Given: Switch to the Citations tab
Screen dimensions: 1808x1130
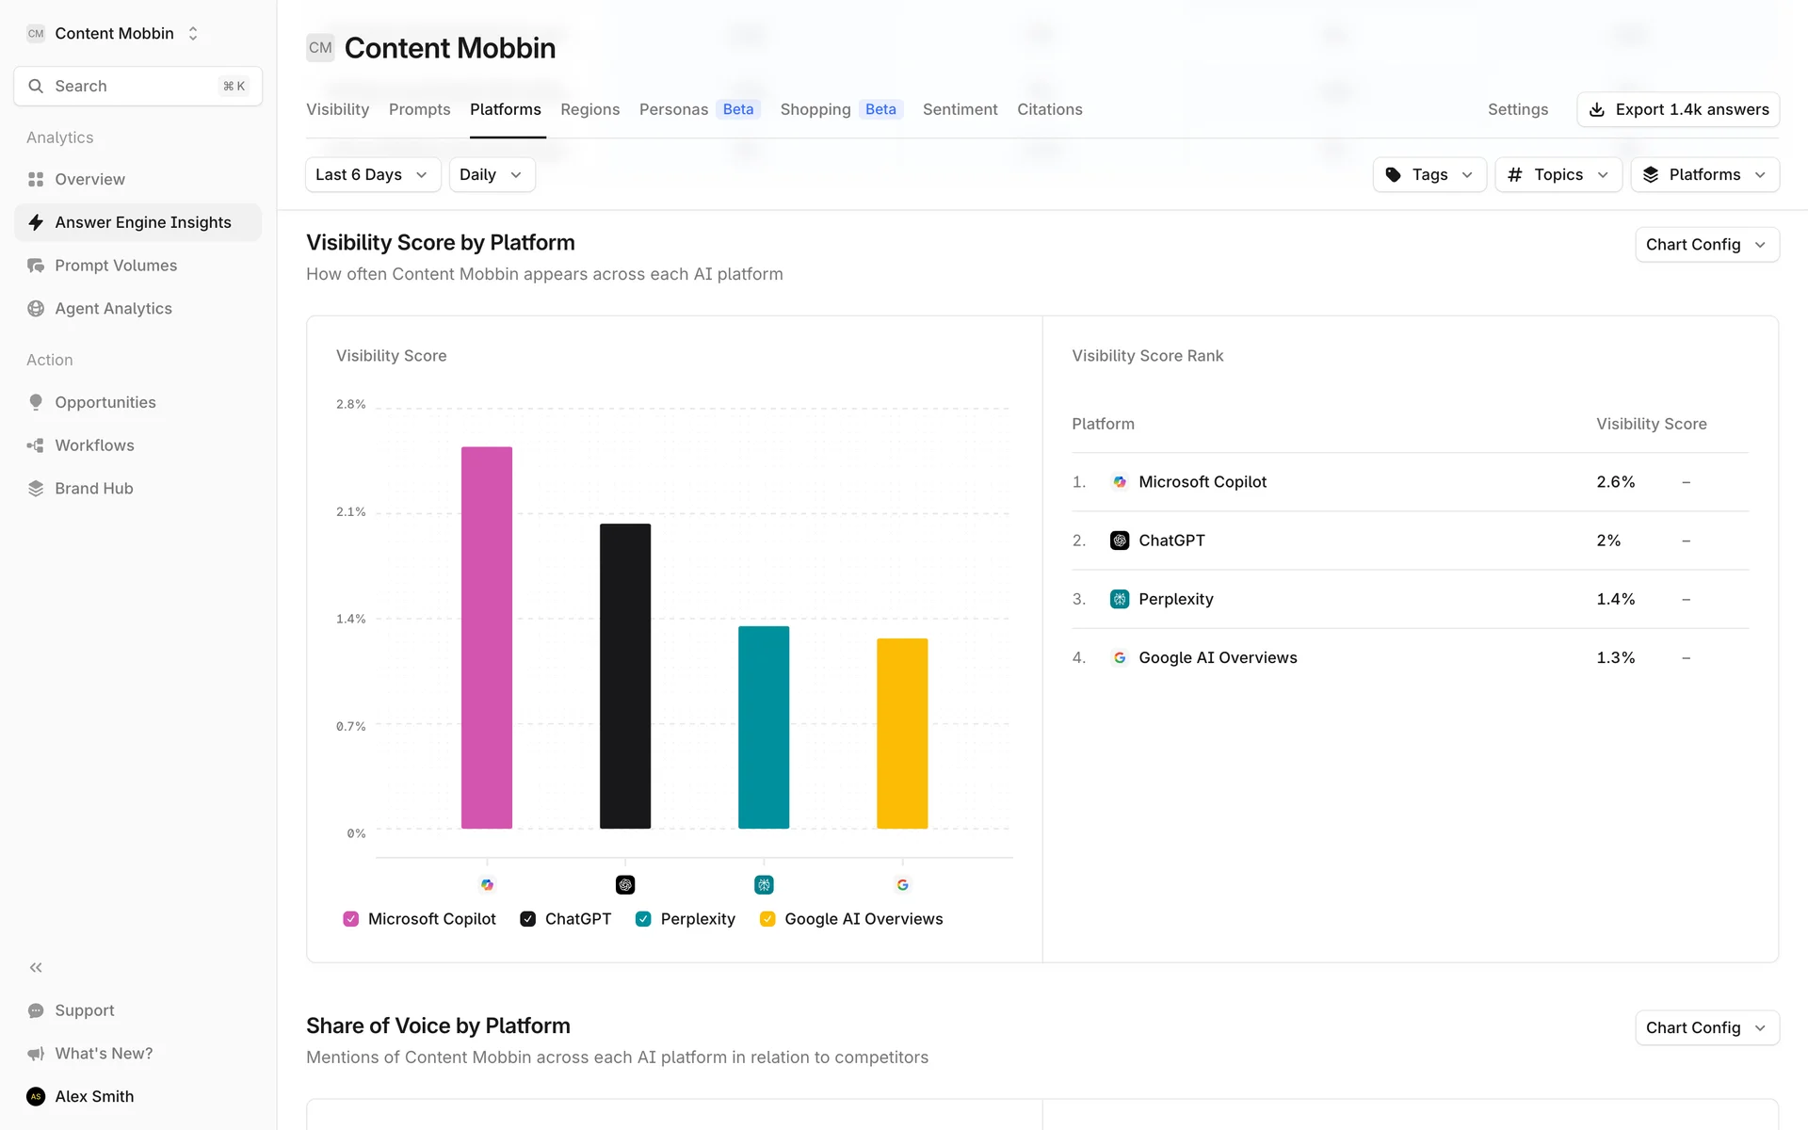Looking at the screenshot, I should pos(1049,109).
